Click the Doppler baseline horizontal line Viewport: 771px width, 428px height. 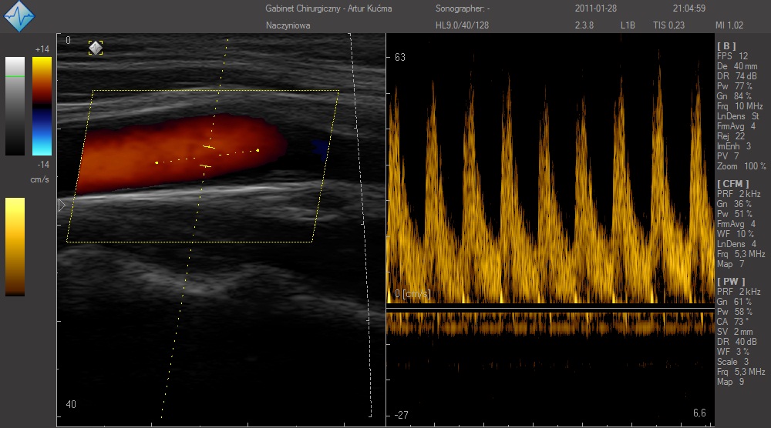coord(550,309)
